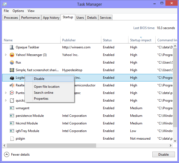
Task: Click the wmagent icon
Action: 12,108
